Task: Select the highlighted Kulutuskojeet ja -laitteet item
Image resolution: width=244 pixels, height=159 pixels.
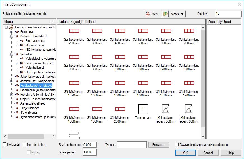Action: point(36,86)
